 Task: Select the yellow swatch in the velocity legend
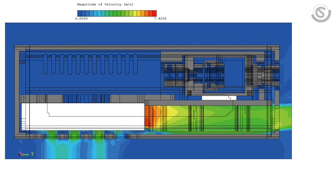135,13
